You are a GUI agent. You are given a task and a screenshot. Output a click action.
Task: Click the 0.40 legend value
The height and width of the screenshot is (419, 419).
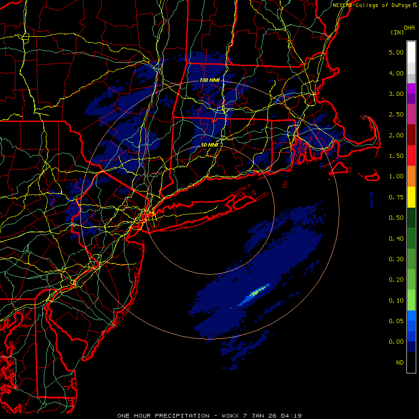tap(396, 239)
